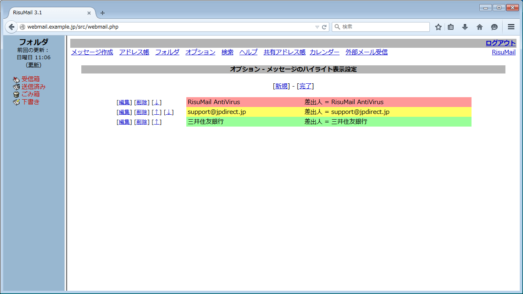Open the ヘルプ menu link
Image resolution: width=523 pixels, height=294 pixels.
click(248, 52)
